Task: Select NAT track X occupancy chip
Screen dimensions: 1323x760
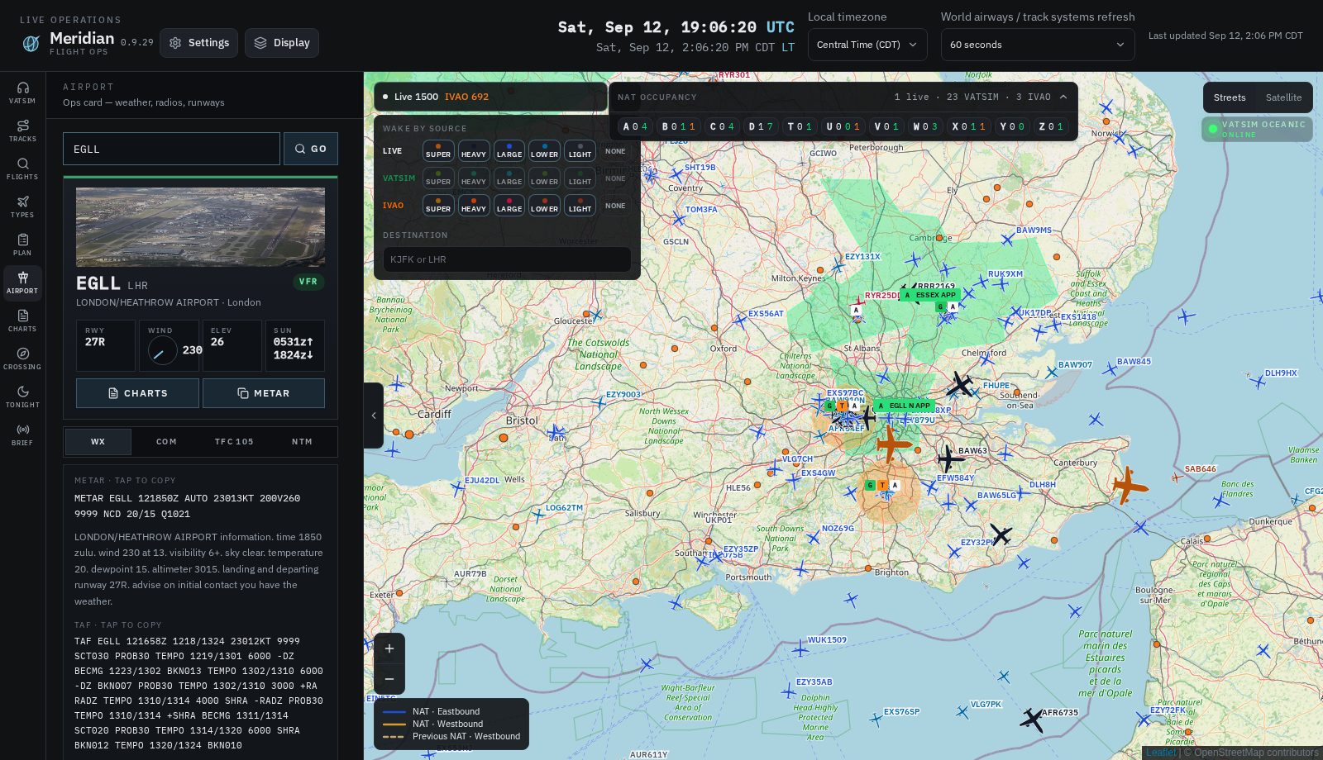Action: pyautogui.click(x=968, y=126)
